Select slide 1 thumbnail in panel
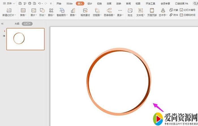198x126 pixels. point(25,39)
